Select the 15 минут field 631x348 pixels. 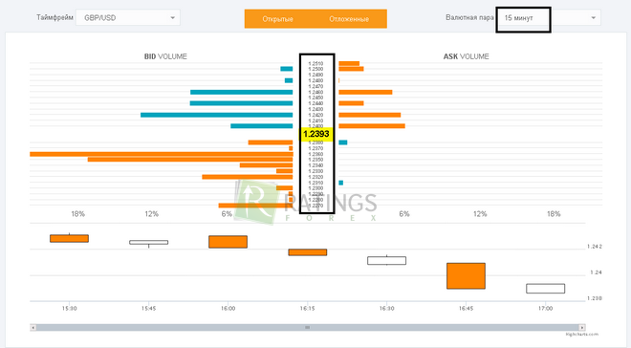pos(549,18)
